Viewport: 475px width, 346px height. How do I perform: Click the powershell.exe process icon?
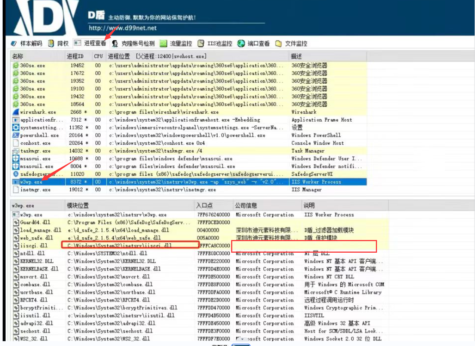click(x=16, y=135)
